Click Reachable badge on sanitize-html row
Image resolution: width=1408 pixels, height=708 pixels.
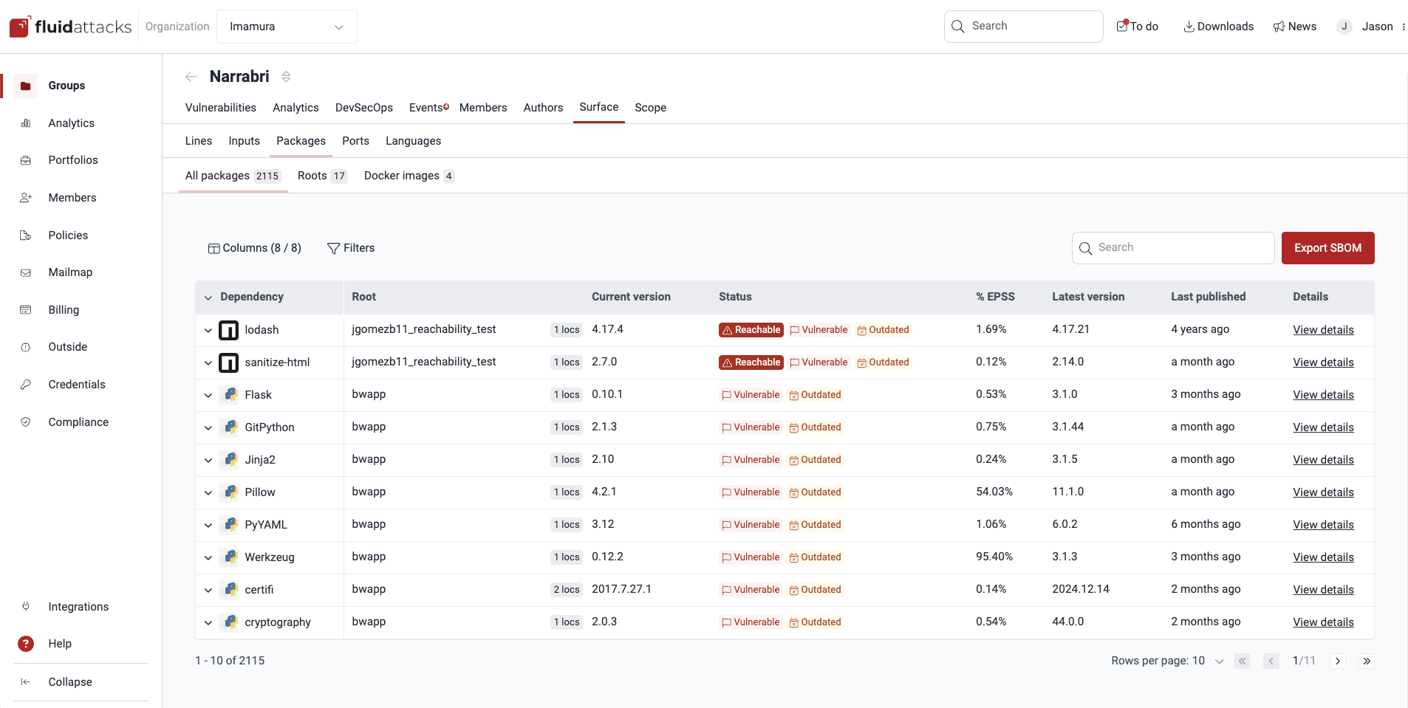coord(751,362)
